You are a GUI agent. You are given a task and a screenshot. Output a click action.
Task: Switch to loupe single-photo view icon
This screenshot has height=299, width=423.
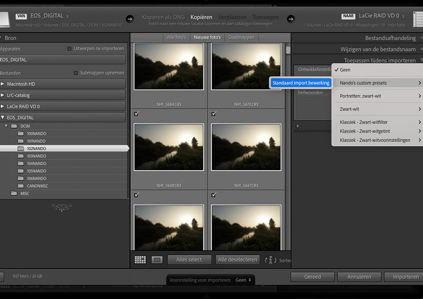(157, 260)
